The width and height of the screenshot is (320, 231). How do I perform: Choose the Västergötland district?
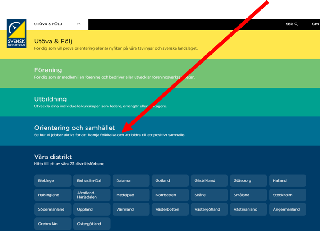pos(209,209)
